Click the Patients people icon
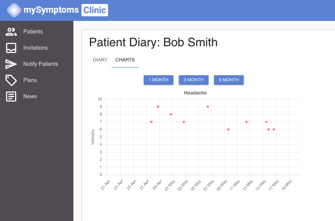The height and width of the screenshot is (221, 335). tap(11, 32)
